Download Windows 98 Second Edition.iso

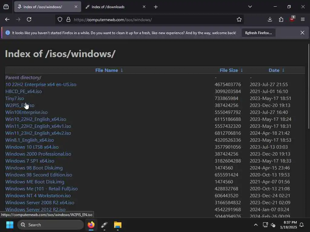[39, 175]
